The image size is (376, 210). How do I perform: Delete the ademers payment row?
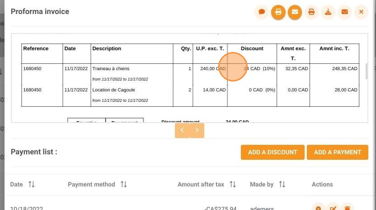coord(347,208)
